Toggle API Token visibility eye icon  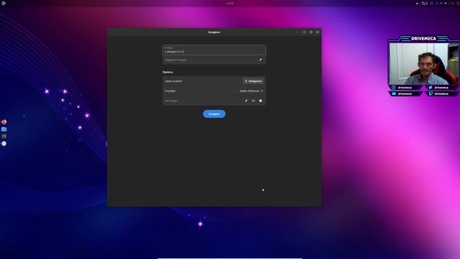pos(254,101)
